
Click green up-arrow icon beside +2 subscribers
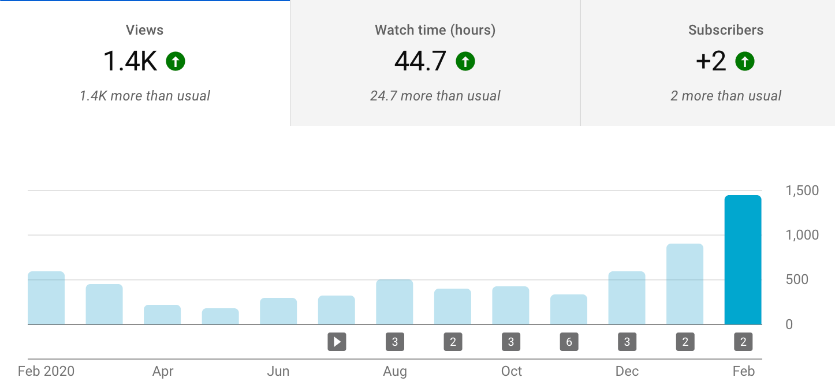(x=745, y=61)
